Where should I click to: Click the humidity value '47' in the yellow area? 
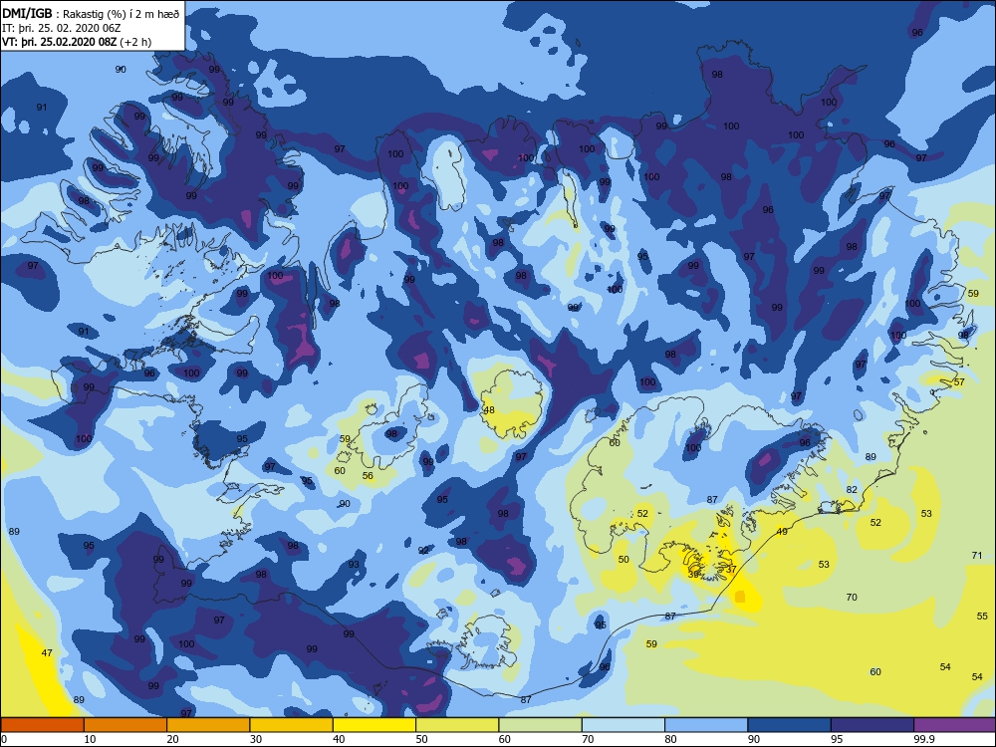47,653
